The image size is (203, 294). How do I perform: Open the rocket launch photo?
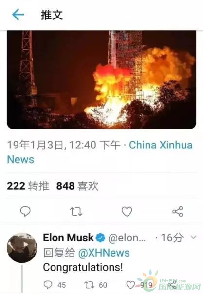click(101, 79)
